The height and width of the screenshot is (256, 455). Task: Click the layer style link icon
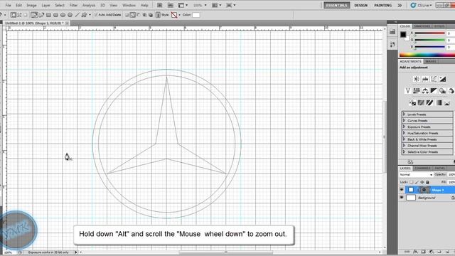(x=158, y=15)
